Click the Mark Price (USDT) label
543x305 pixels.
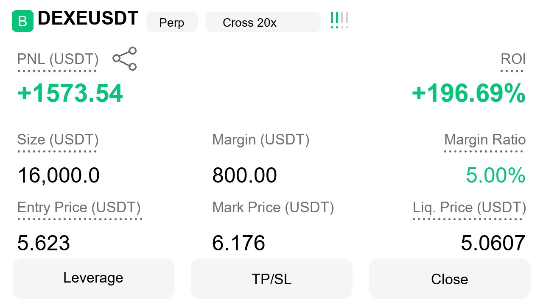[x=273, y=208]
